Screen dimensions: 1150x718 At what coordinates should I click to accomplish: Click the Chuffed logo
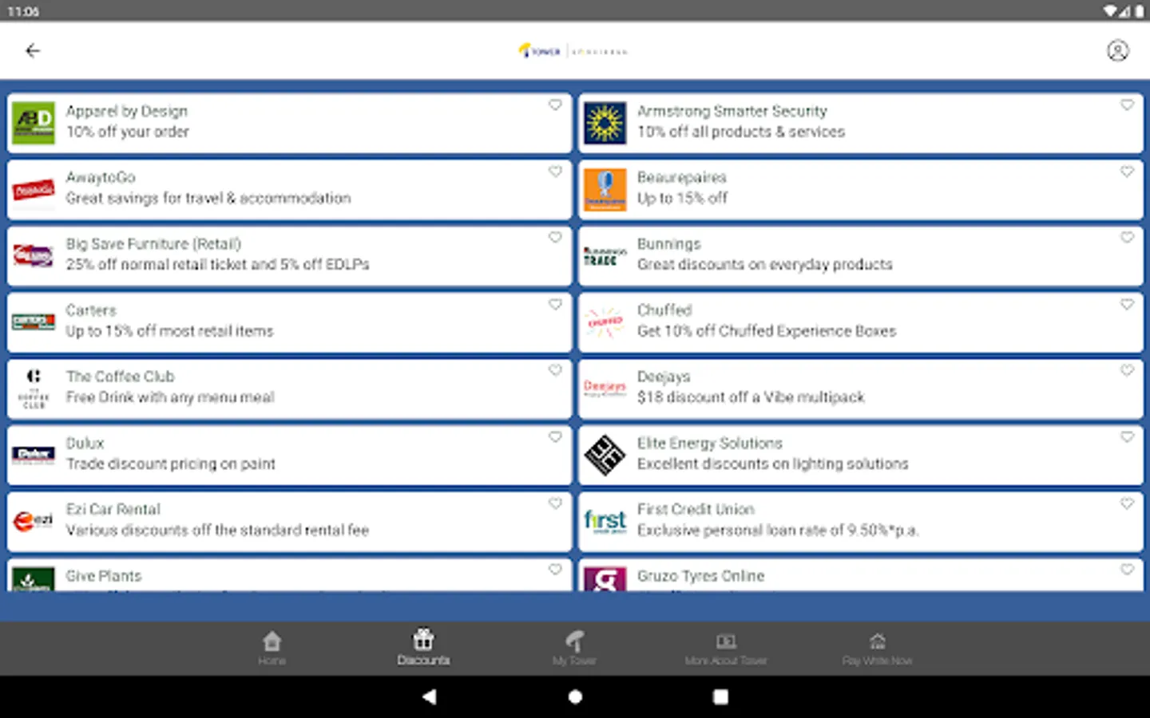(605, 322)
